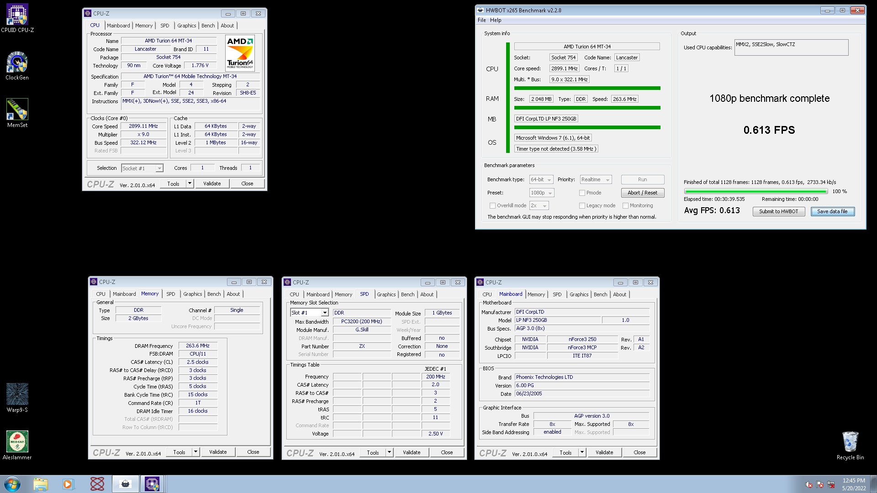The image size is (877, 493).
Task: Open the Preset 1080p dropdown
Action: (542, 193)
